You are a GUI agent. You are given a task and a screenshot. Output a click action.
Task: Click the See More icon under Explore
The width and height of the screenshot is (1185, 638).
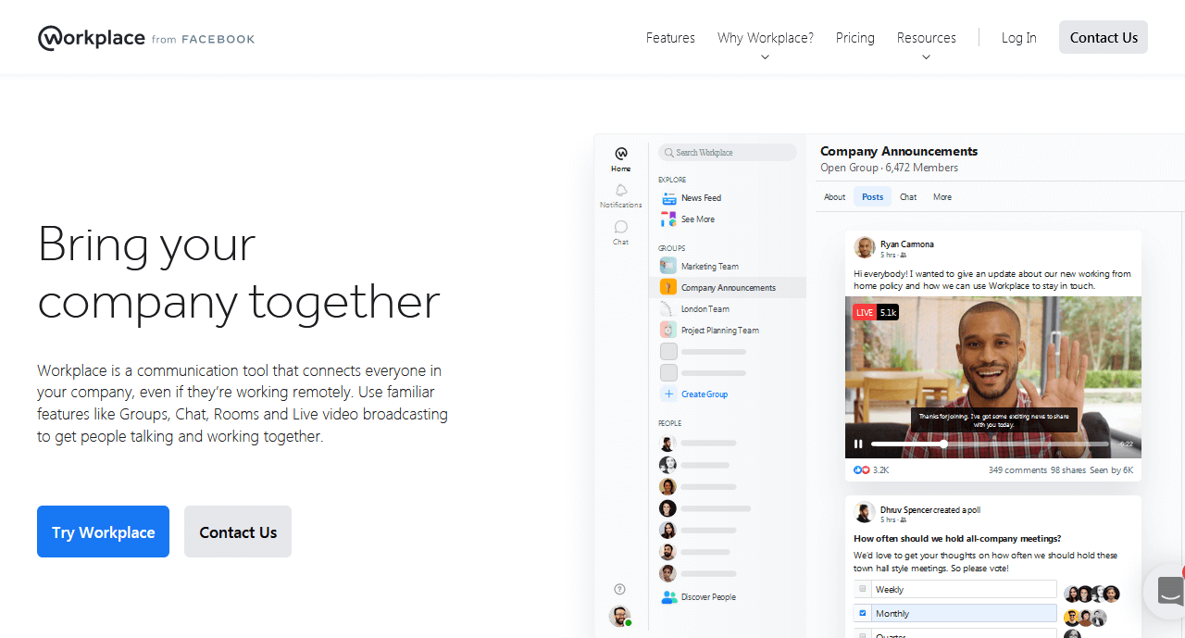(668, 219)
